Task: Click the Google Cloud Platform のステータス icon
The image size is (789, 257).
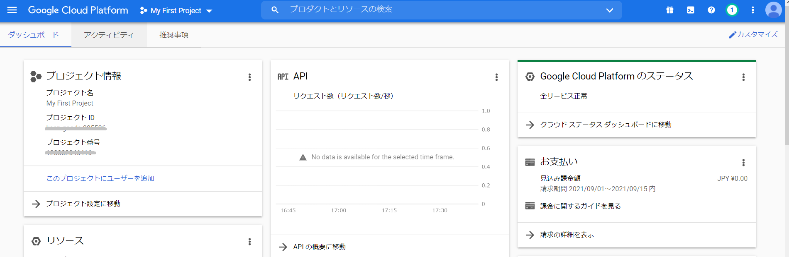Action: 530,77
